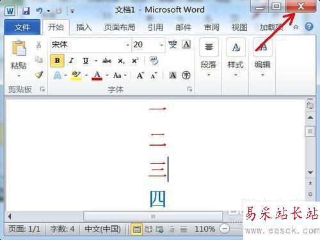Click the 字数: 4 word count
This screenshot has height=240, width=320.
pos(63,229)
